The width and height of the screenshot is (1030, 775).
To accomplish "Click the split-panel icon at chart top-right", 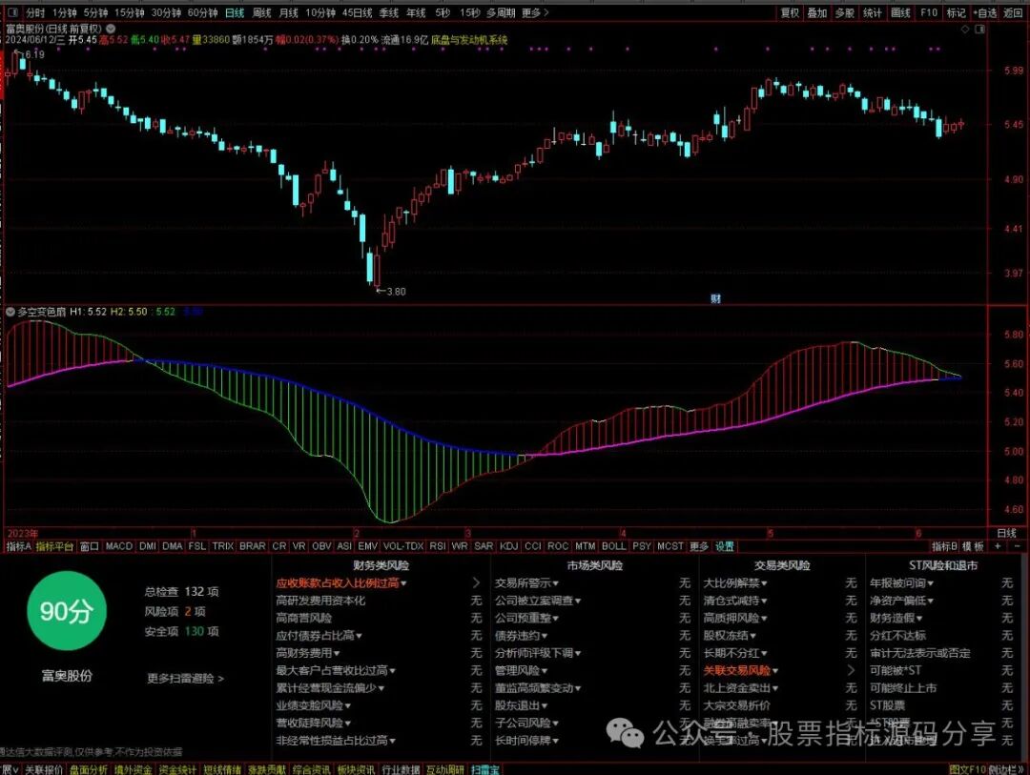I will (979, 29).
